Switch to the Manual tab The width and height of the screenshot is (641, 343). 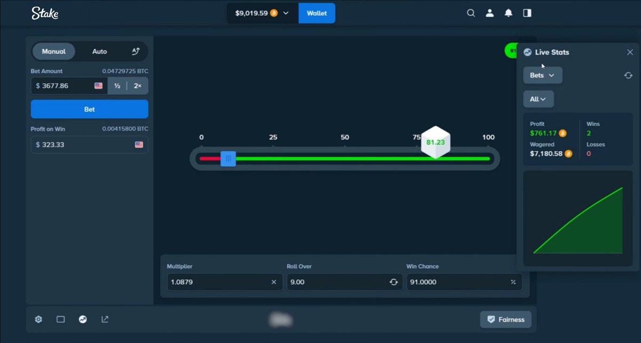point(54,51)
